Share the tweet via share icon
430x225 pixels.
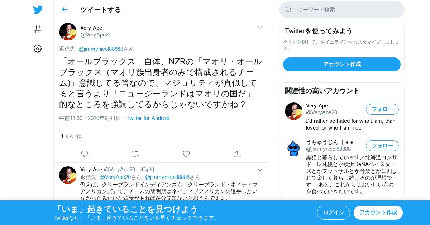pyautogui.click(x=237, y=154)
